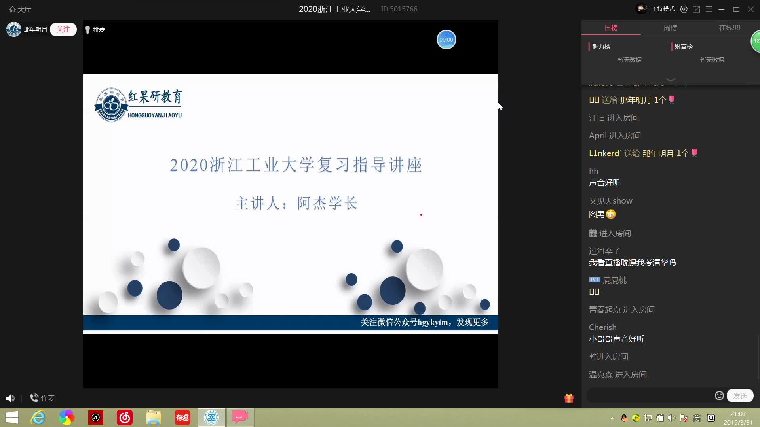
Task: Follow the host with 关注 button
Action: point(63,30)
